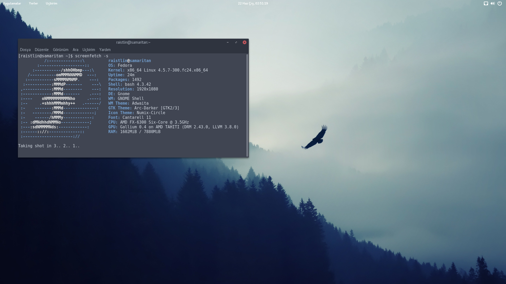Open the Görünüm menu in terminal
The width and height of the screenshot is (506, 284).
61,50
